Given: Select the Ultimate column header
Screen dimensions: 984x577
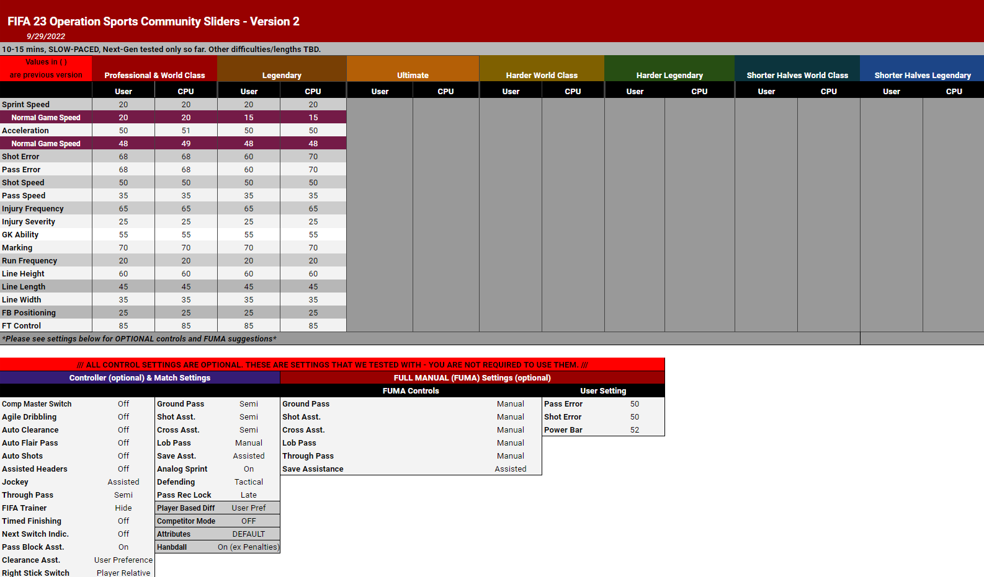Looking at the screenshot, I should [x=413, y=75].
